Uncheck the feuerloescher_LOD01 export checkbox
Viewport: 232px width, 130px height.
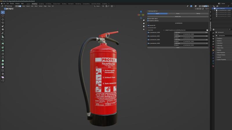pyautogui.click(x=148, y=36)
